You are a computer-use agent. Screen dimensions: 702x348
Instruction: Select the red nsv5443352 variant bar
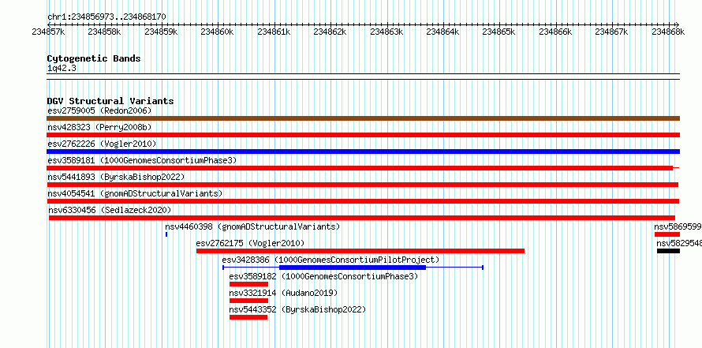click(248, 317)
